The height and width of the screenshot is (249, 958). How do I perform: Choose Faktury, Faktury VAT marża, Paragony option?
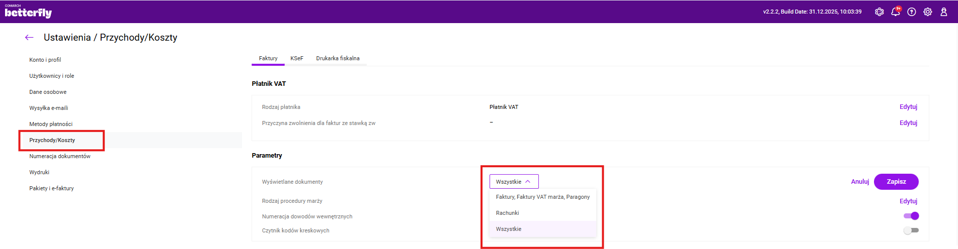[x=542, y=197]
